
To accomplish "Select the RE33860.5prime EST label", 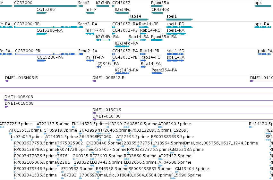I will (140, 156).
